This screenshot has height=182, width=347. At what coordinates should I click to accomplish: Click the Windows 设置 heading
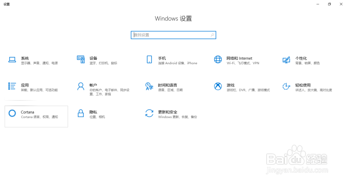173,19
